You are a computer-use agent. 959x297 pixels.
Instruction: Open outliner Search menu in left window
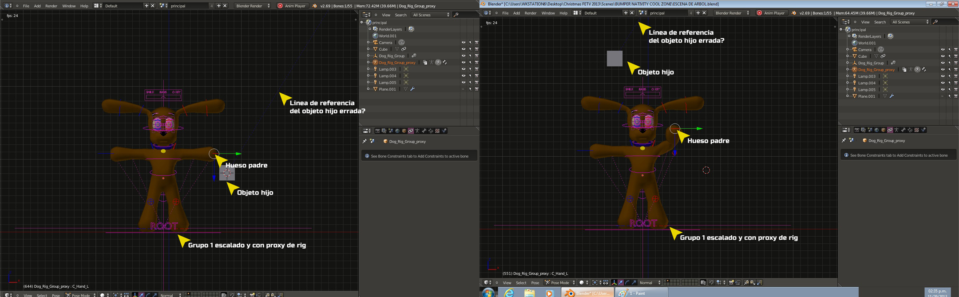[x=400, y=15]
